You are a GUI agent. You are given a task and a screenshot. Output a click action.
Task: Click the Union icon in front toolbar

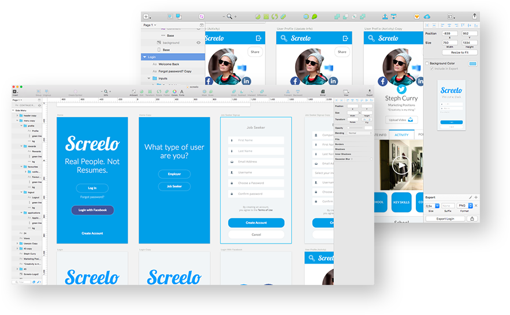point(234,92)
